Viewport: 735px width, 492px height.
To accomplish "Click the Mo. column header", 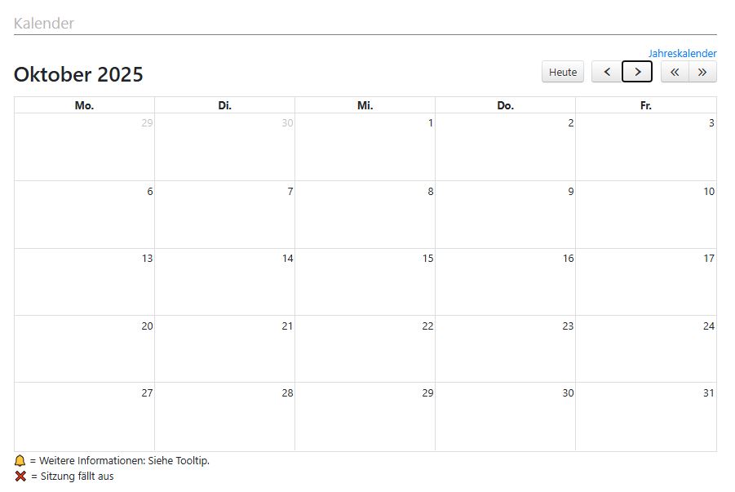I will (84, 105).
